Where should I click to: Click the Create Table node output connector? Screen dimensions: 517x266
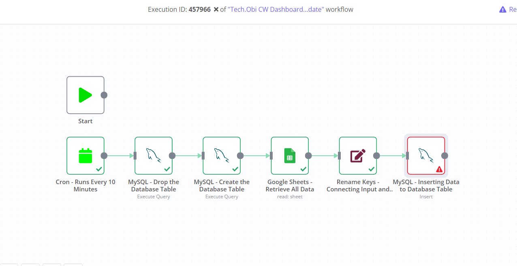click(240, 155)
